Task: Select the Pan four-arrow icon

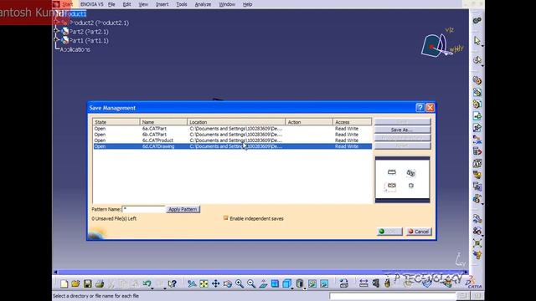Action: pyautogui.click(x=216, y=283)
